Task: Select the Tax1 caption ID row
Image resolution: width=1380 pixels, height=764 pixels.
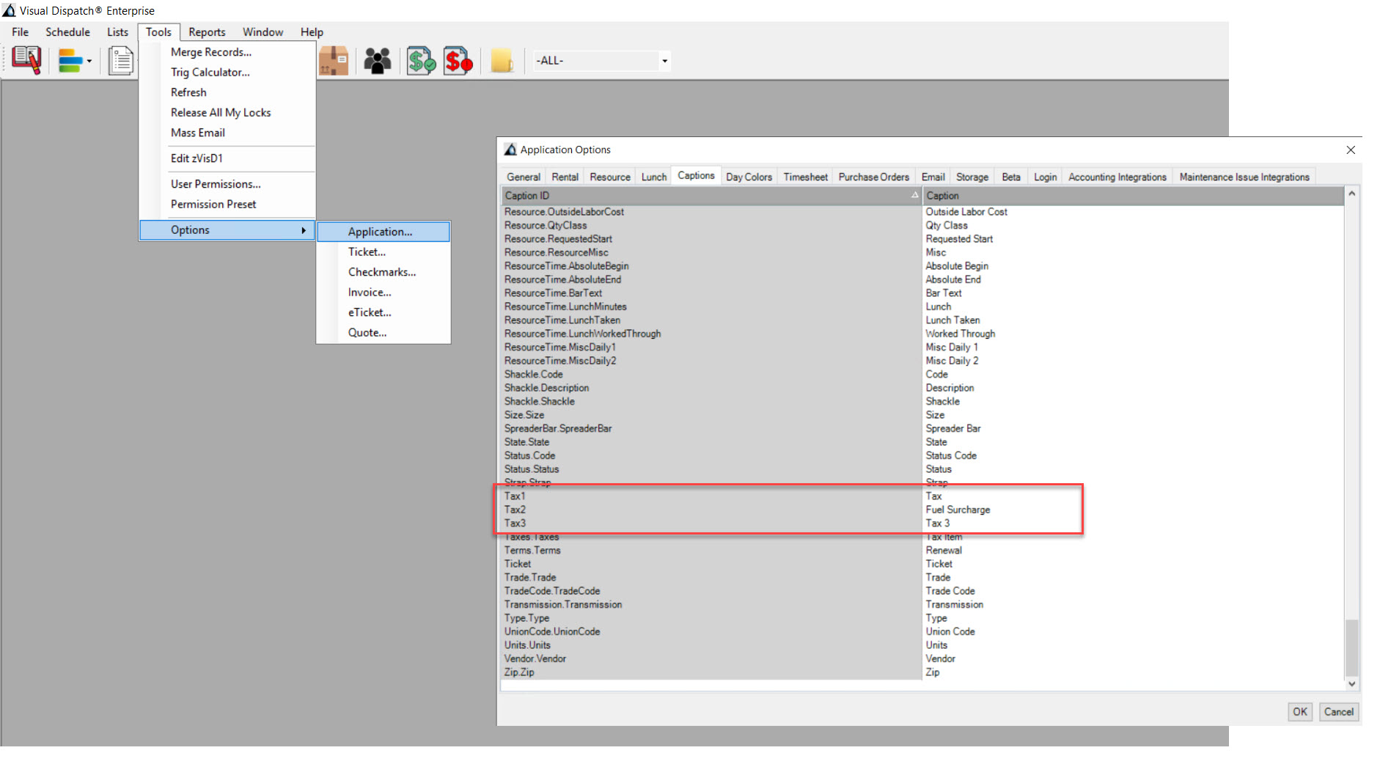Action: tap(711, 496)
